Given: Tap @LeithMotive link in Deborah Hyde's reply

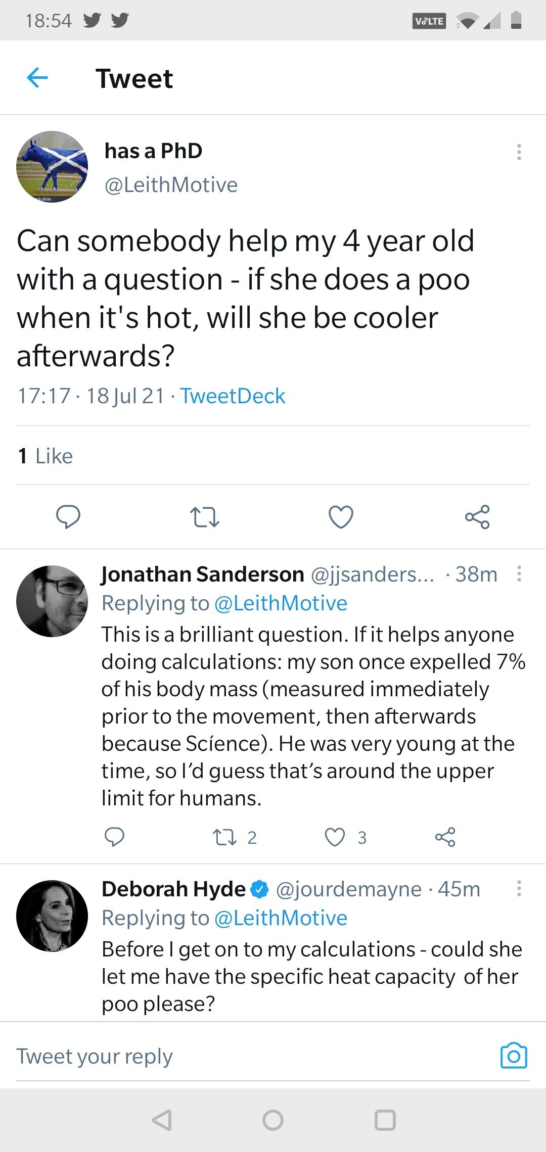Looking at the screenshot, I should coord(281,918).
